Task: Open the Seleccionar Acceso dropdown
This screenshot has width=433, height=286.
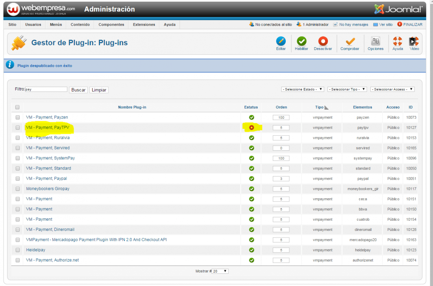Action: pyautogui.click(x=392, y=89)
